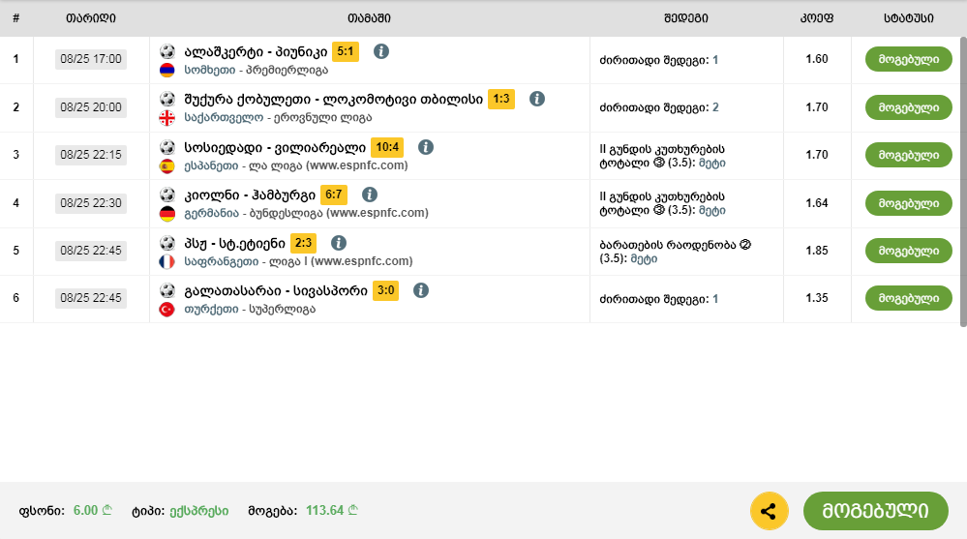Click the 1:3 score badge
The height and width of the screenshot is (539, 967).
pos(501,99)
